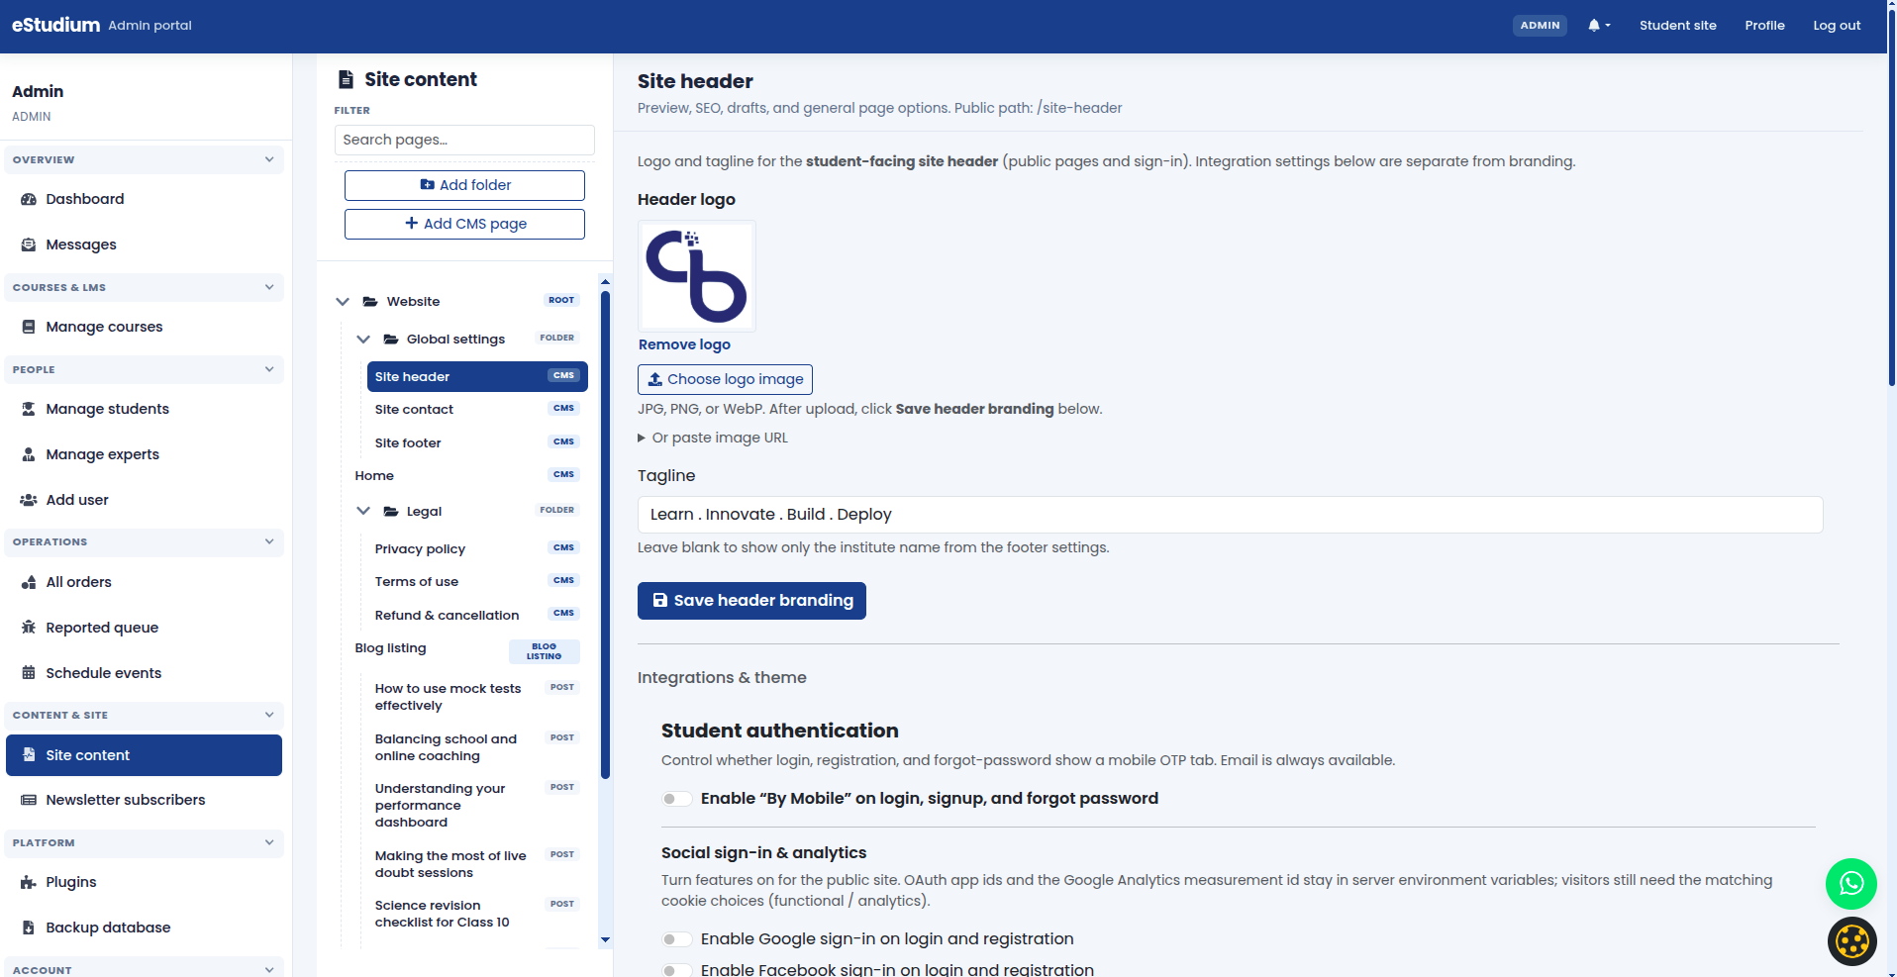The height and width of the screenshot is (977, 1897).
Task: Click the Plugins puzzle icon
Action: [29, 882]
